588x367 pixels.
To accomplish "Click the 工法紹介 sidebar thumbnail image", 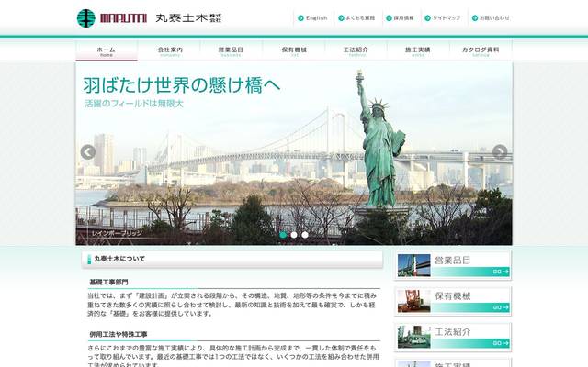I will pos(413,337).
